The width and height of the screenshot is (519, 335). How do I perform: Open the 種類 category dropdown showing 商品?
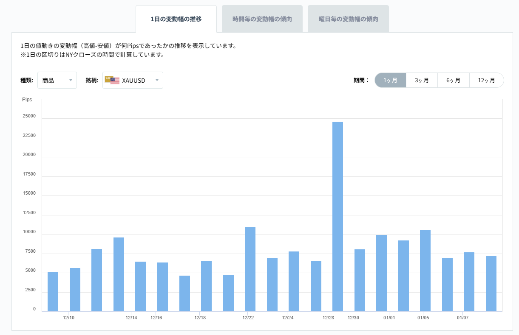(57, 80)
